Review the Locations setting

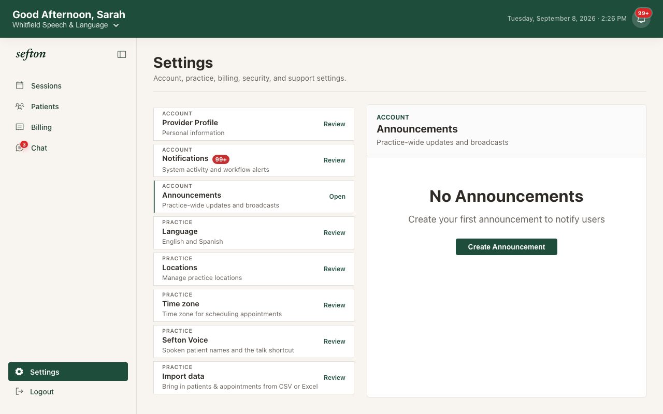click(x=335, y=269)
